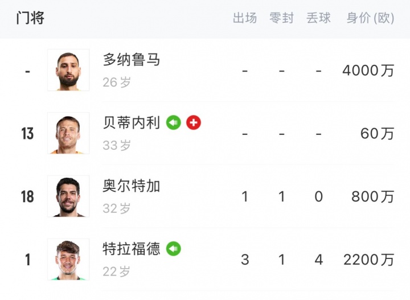Open the 贝蒂内利 player name link

[x=132, y=123]
